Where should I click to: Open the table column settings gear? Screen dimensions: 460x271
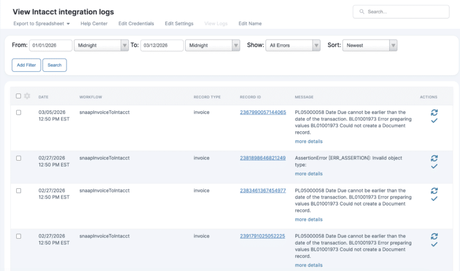(x=27, y=97)
